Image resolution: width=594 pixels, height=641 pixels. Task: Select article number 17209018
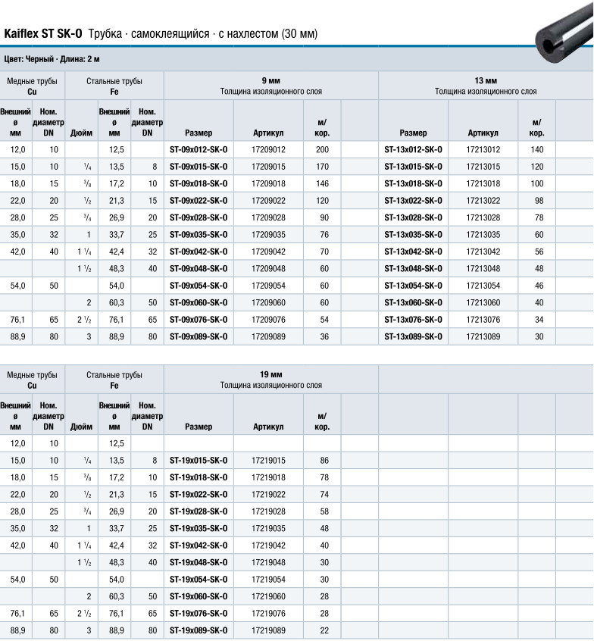point(268,183)
